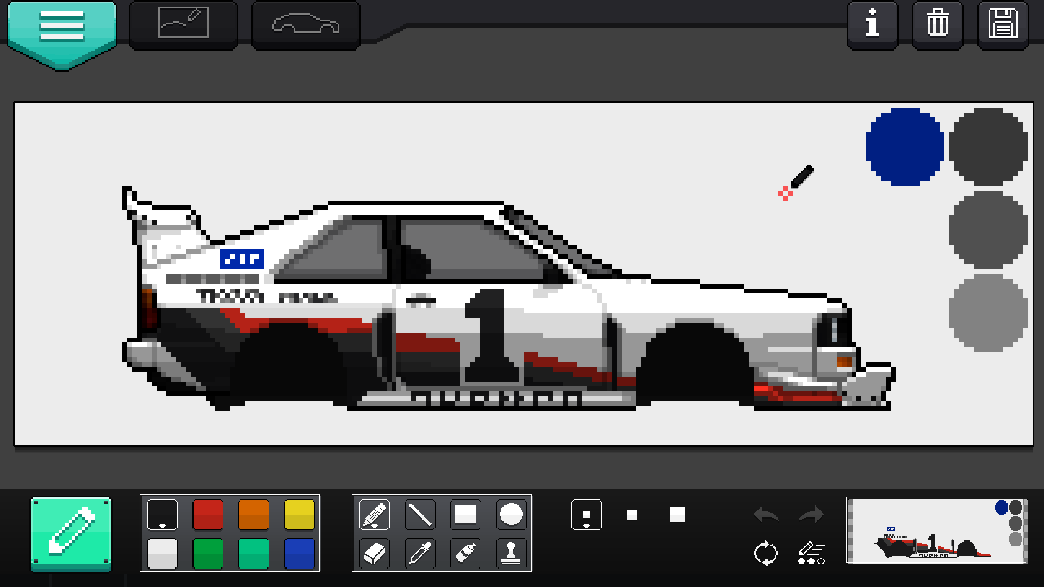Pick the red palette color

coord(208,514)
